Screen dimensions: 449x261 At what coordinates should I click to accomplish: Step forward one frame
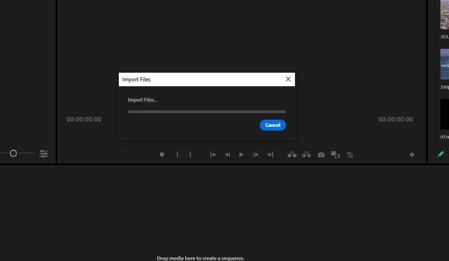coord(256,155)
